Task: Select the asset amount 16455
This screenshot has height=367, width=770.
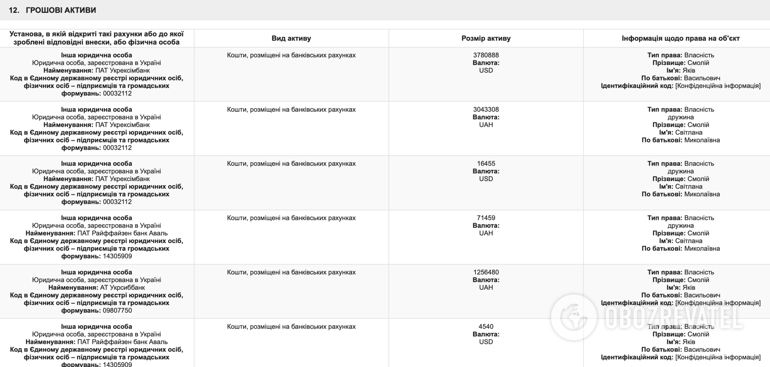Action: tap(486, 164)
